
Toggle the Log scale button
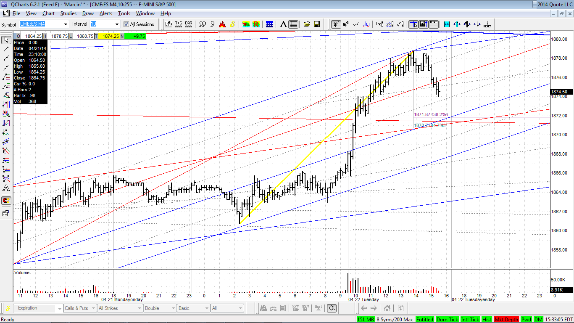click(380, 24)
